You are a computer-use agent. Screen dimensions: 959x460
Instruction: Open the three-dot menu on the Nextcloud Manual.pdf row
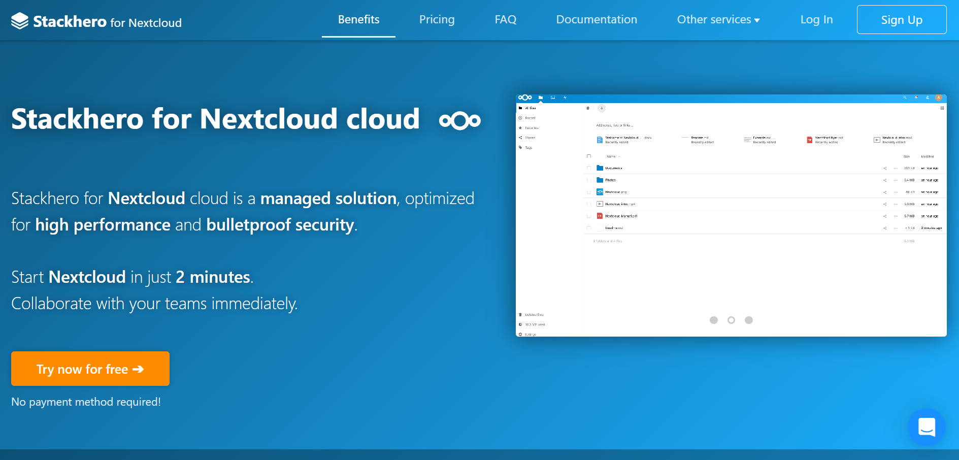[896, 216]
